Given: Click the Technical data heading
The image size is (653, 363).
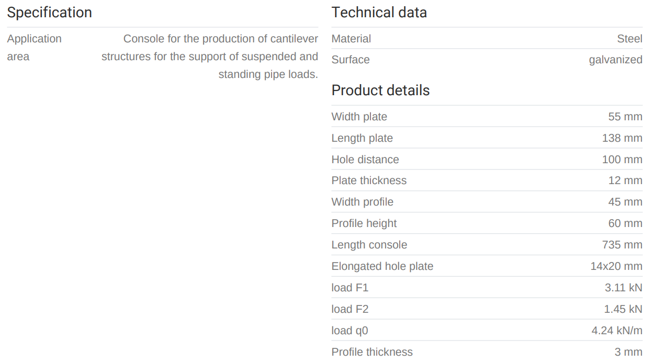Looking at the screenshot, I should (379, 13).
